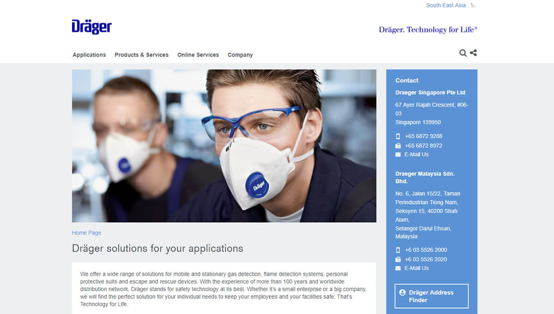Expand the Online Services menu
The image size is (554, 314).
(x=198, y=55)
